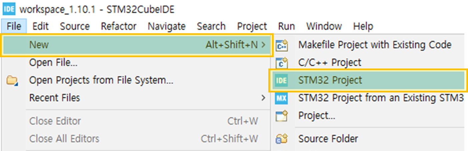Open the Run menu
Screen dimensions: 468x151
[x=287, y=26]
